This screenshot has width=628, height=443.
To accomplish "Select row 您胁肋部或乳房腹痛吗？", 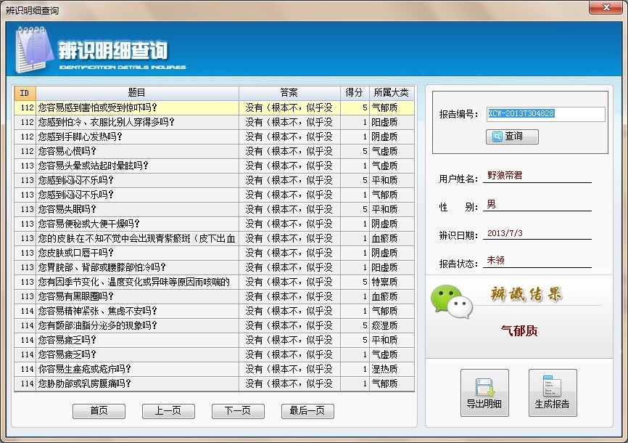I will click(x=138, y=383).
